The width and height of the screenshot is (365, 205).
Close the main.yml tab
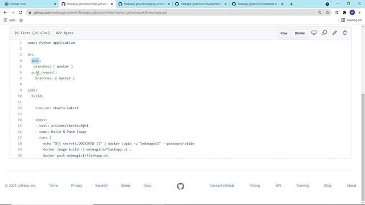click(x=112, y=4)
